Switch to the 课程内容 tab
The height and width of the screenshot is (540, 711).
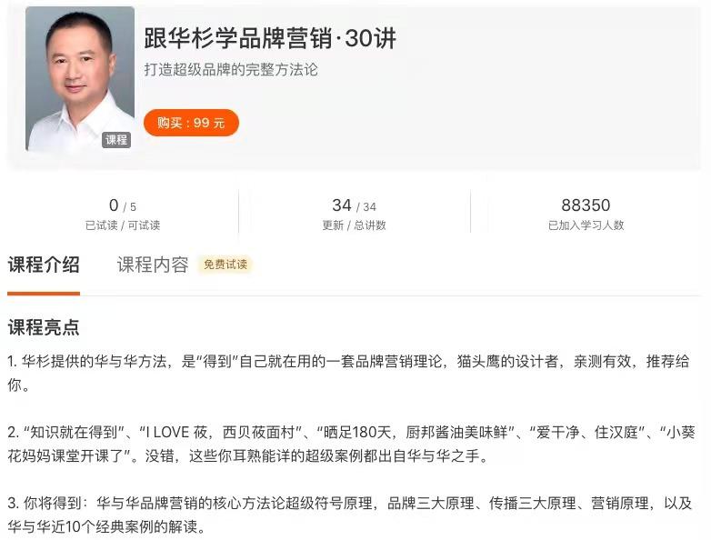[153, 265]
